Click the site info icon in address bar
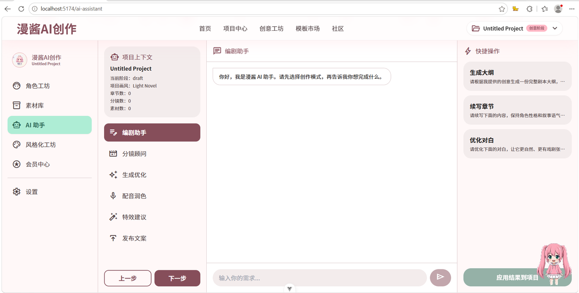This screenshot has width=579, height=293. (x=35, y=9)
